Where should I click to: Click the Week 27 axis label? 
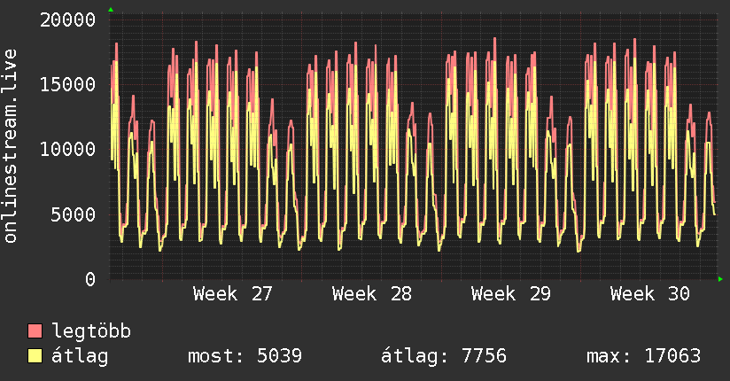click(x=232, y=293)
